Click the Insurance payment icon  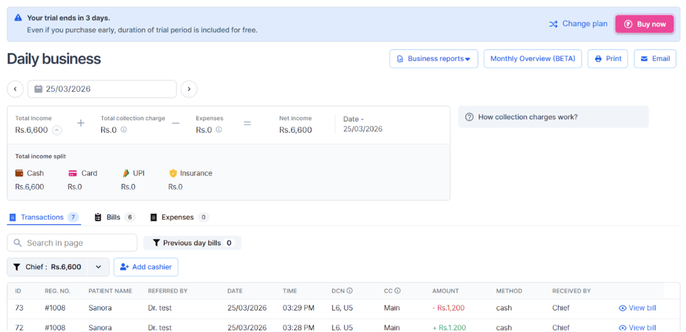point(174,173)
